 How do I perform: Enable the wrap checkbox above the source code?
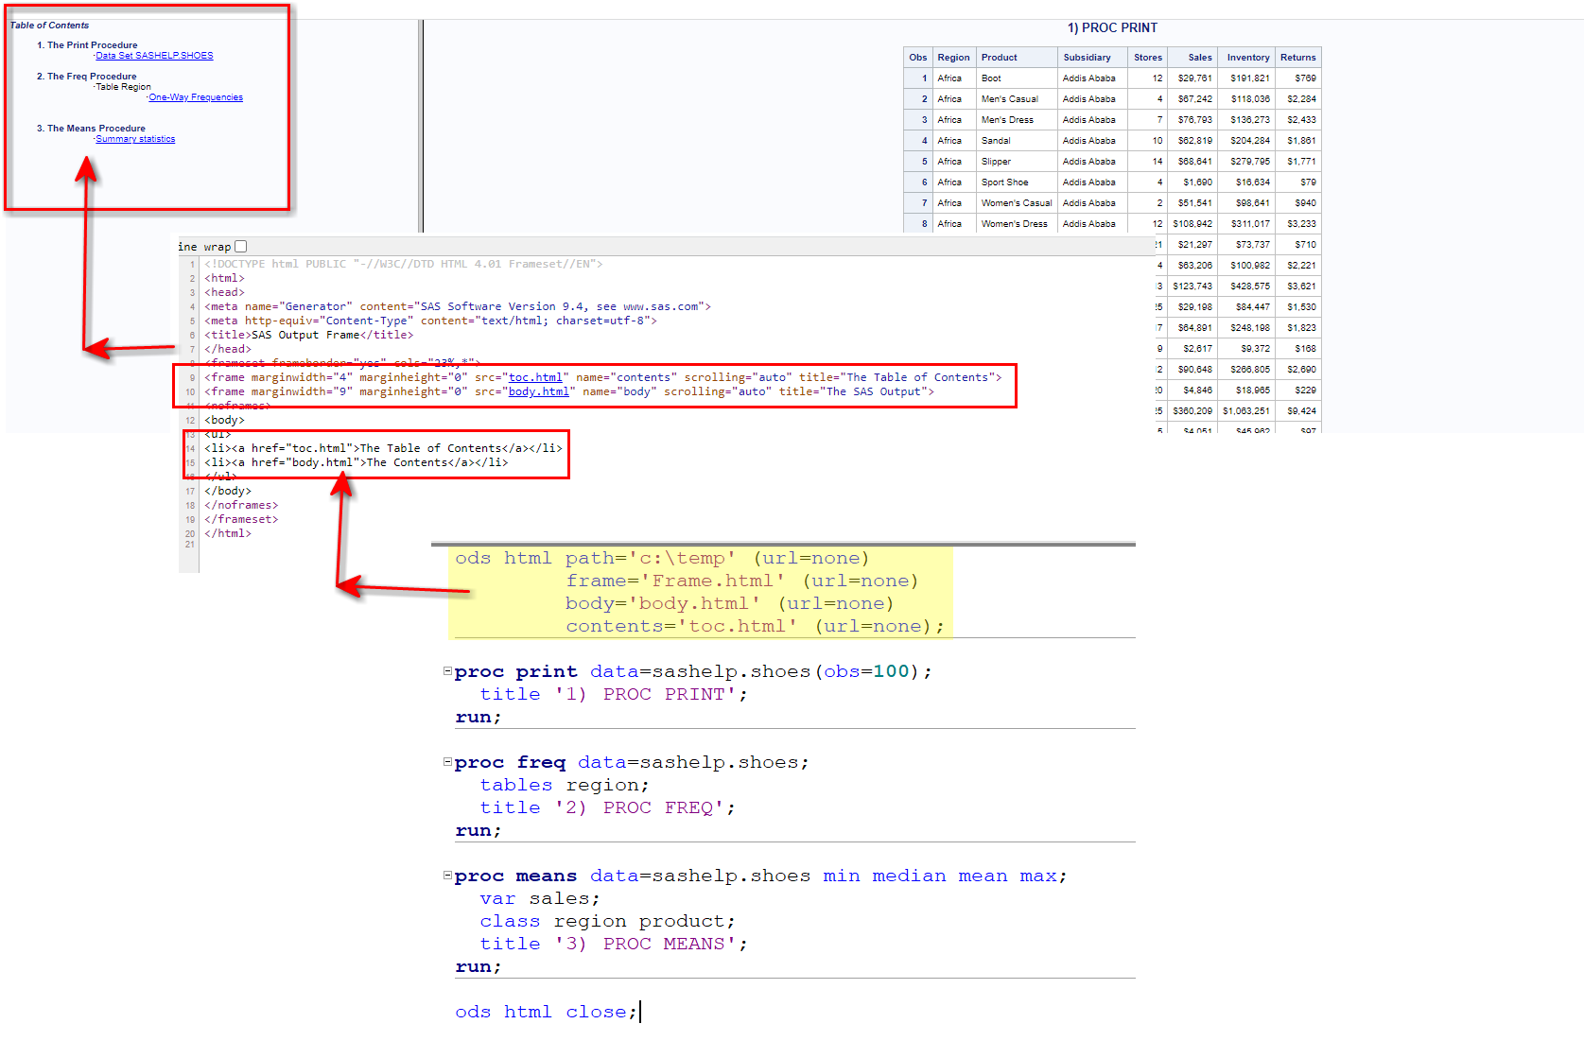coord(241,246)
